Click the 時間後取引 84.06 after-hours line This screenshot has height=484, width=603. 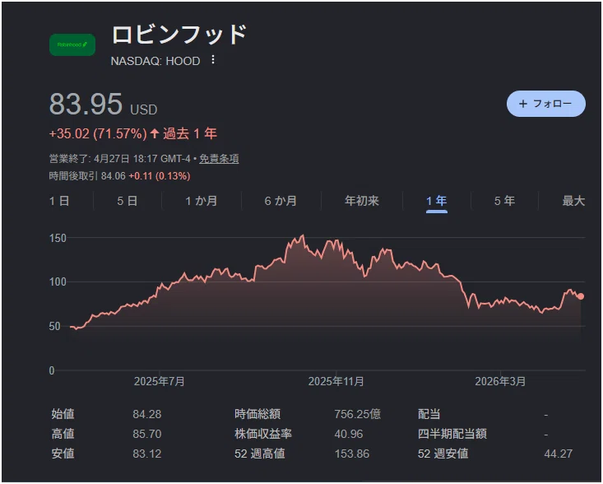(119, 176)
